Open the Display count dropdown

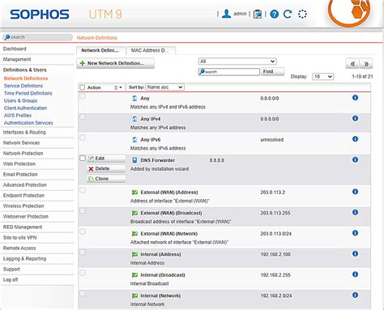323,76
